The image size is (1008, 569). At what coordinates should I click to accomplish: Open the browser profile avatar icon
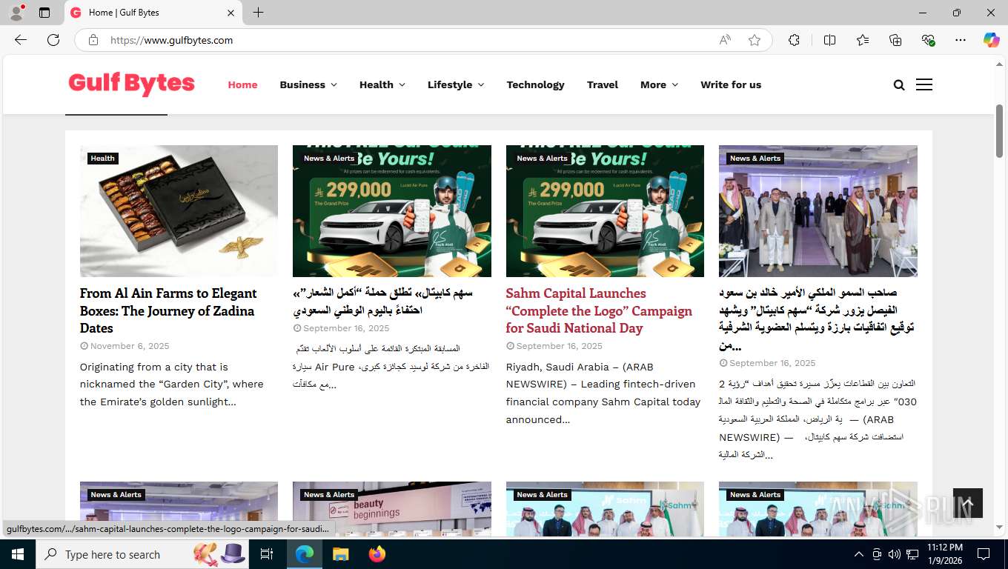(x=16, y=13)
